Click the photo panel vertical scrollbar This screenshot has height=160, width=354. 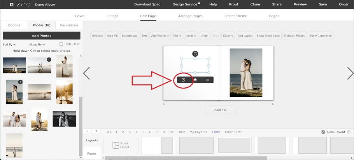tap(81, 126)
